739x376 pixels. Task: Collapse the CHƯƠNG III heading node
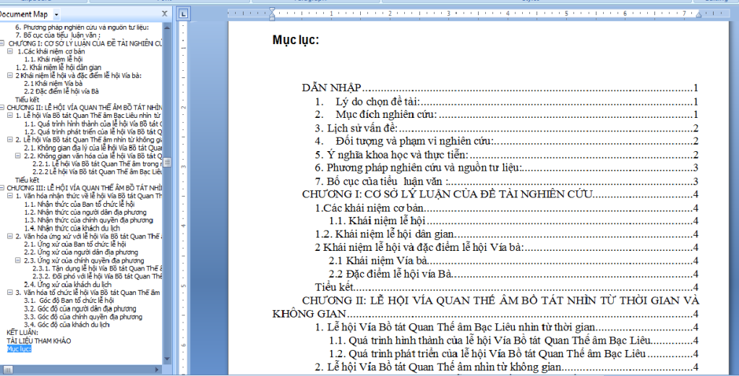click(4, 188)
